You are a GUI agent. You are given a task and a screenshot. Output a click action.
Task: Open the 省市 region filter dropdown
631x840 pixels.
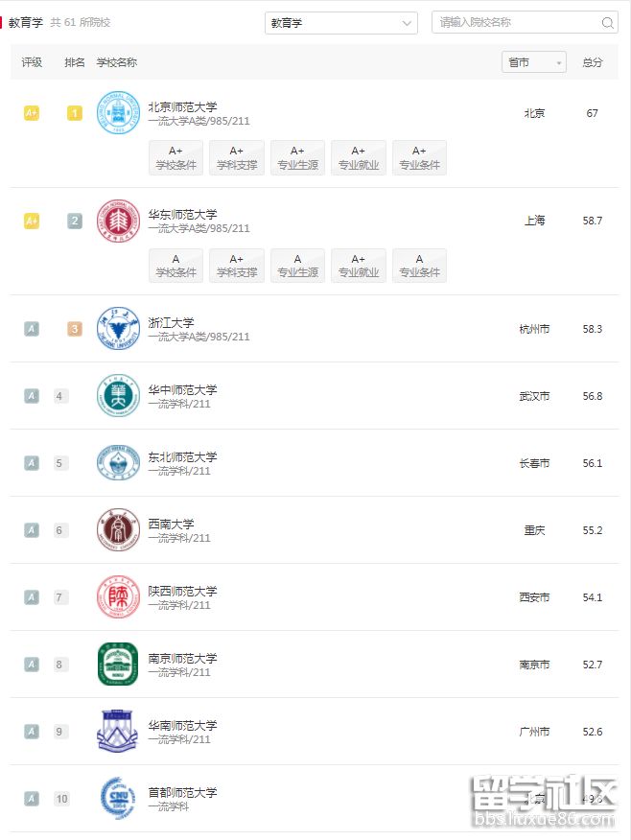pos(533,61)
